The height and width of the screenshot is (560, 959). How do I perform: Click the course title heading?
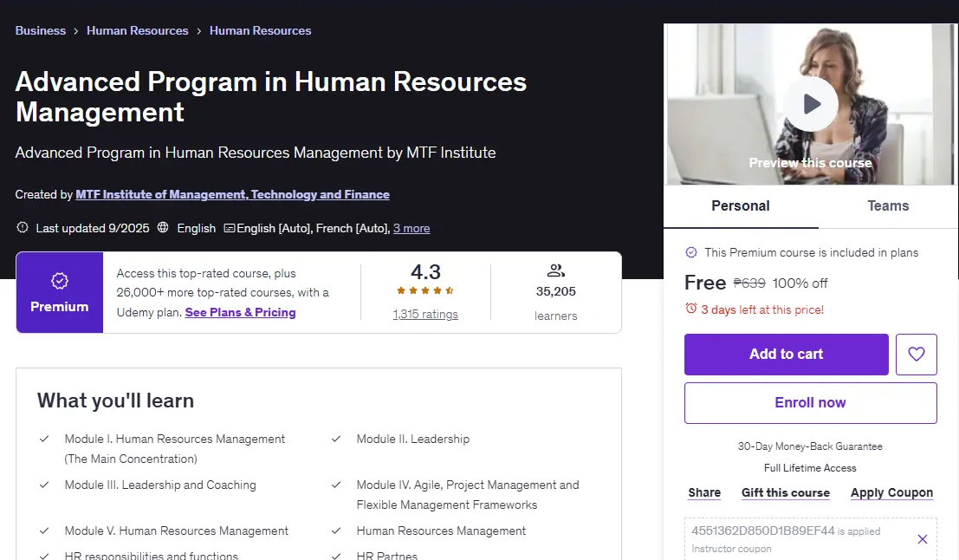[271, 97]
